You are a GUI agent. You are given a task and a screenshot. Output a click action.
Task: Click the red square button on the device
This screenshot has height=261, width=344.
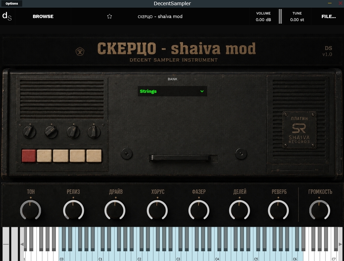[x=29, y=156]
